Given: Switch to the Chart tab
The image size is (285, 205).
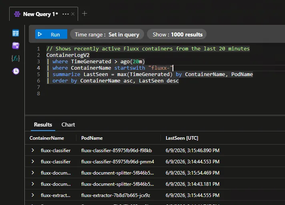Looking at the screenshot, I should (68, 125).
